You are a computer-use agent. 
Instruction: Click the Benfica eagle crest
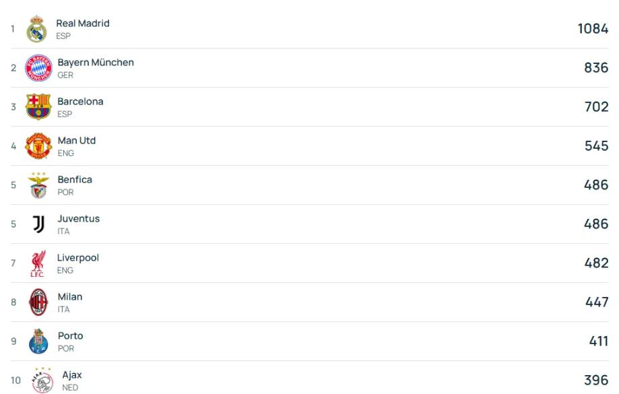tap(38, 185)
